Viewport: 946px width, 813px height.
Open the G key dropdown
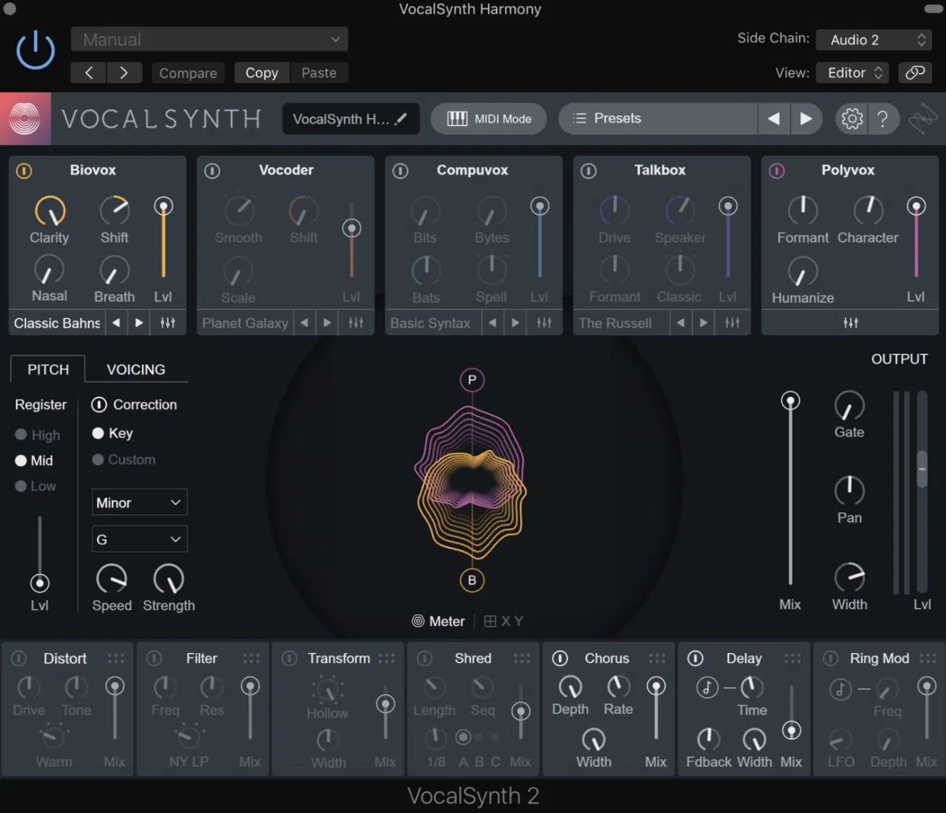(x=139, y=539)
